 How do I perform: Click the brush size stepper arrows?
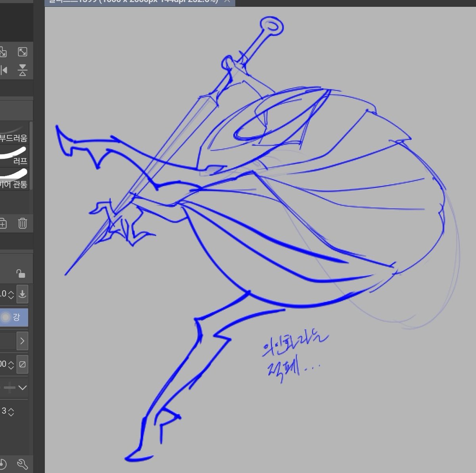(x=11, y=294)
